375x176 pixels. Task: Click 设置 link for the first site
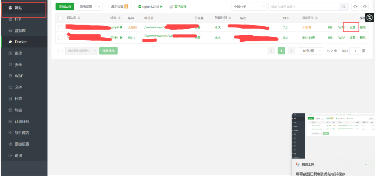352,27
